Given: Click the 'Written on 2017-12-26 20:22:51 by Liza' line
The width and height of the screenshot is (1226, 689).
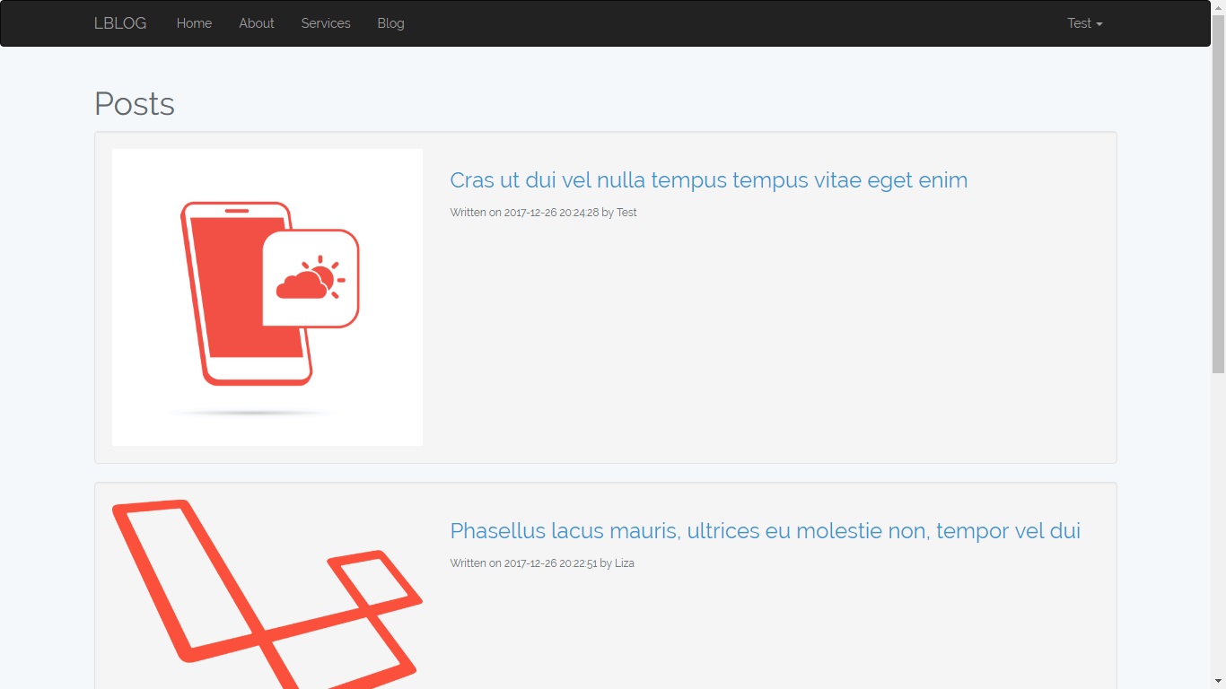Looking at the screenshot, I should coord(542,563).
